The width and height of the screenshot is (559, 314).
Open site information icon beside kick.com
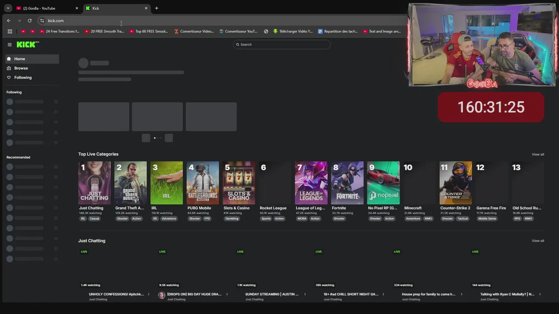(x=42, y=20)
